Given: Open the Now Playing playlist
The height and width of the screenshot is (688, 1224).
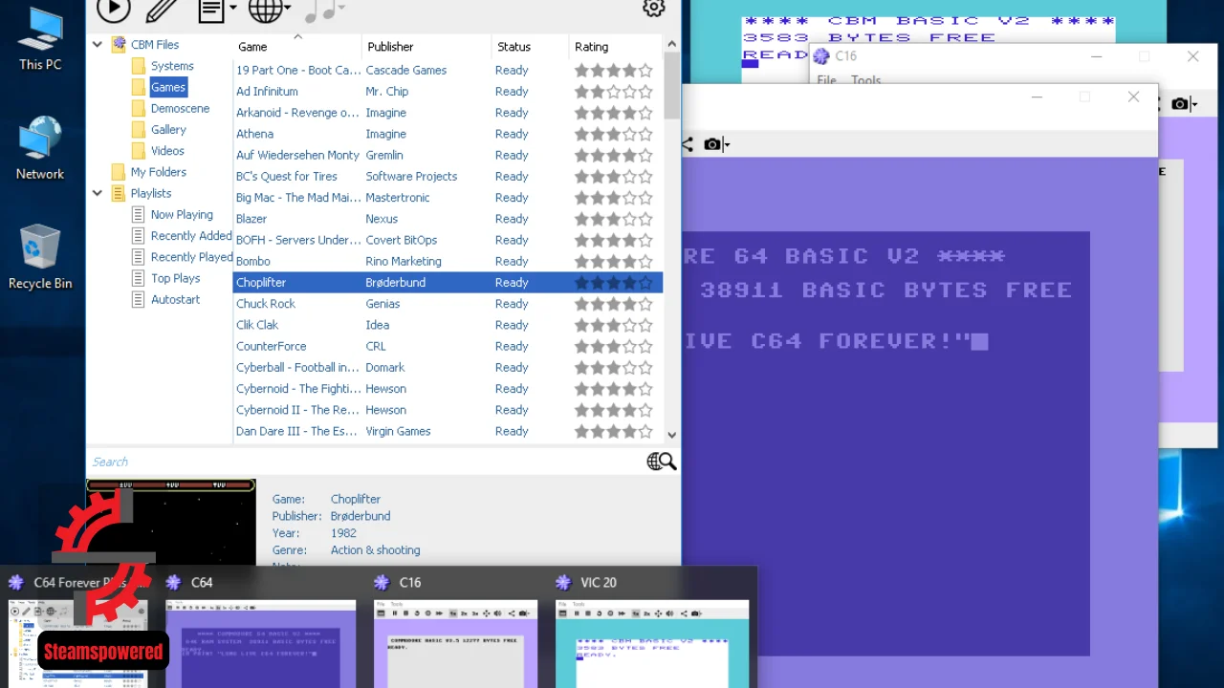Looking at the screenshot, I should tap(182, 215).
